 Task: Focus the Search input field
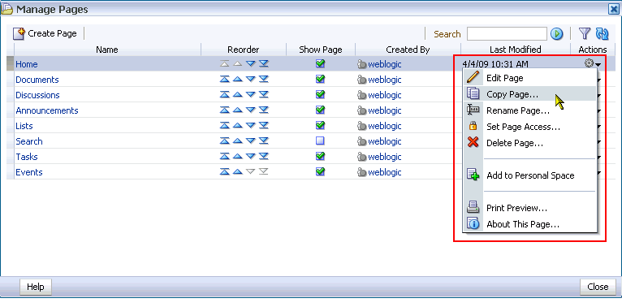click(x=507, y=34)
